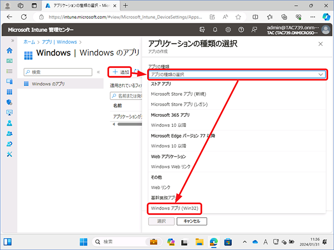The height and width of the screenshot is (250, 334).
Task: Select Windows 10 以降 under Microsoft 365 アプリ
Action: [x=169, y=125]
